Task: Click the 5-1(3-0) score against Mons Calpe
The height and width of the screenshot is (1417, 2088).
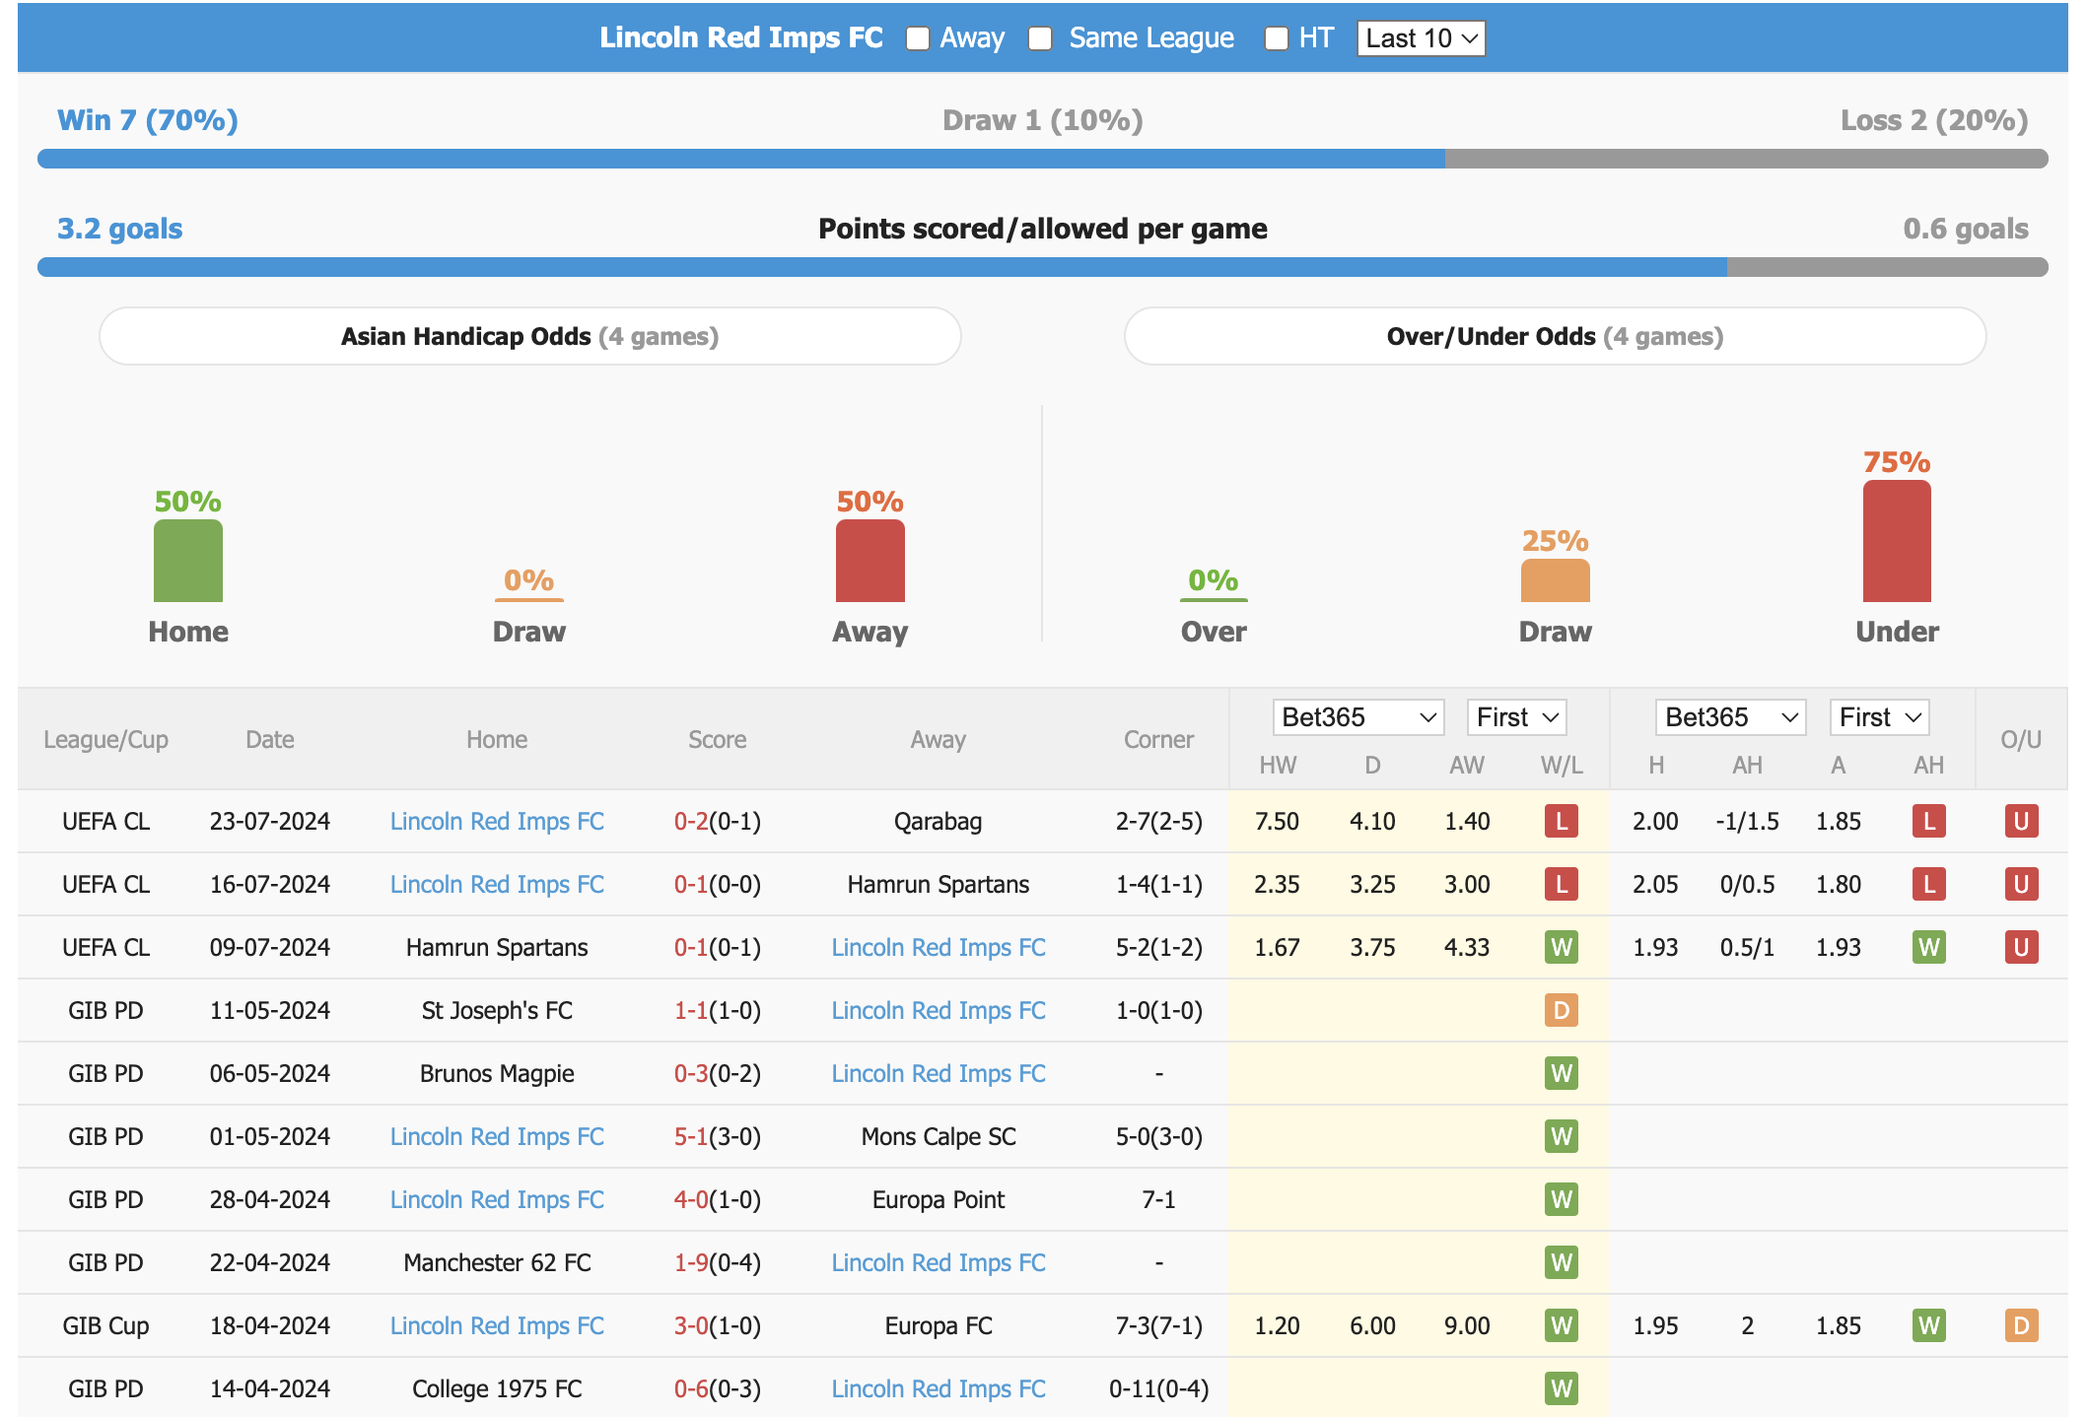Action: [x=718, y=1136]
